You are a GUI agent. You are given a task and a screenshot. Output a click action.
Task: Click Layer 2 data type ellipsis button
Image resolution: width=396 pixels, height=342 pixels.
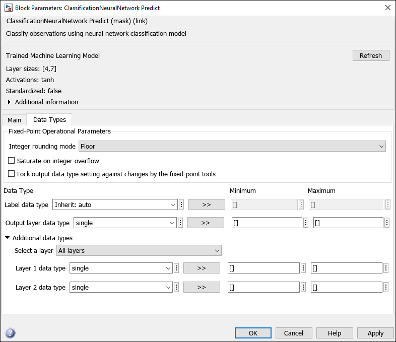click(x=176, y=288)
